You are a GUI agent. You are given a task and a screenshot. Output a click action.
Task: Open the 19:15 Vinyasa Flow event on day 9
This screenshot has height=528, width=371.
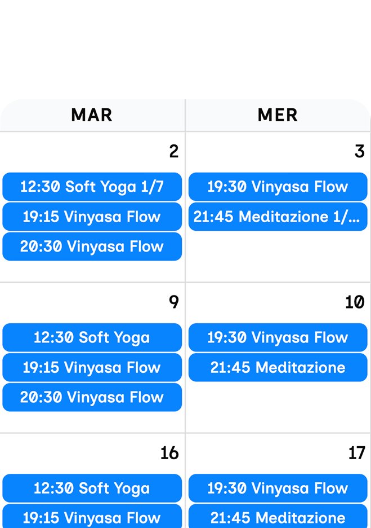[92, 367]
